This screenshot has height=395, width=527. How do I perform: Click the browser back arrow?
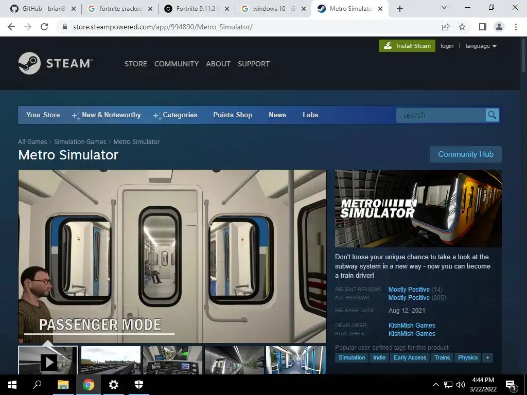pyautogui.click(x=11, y=27)
